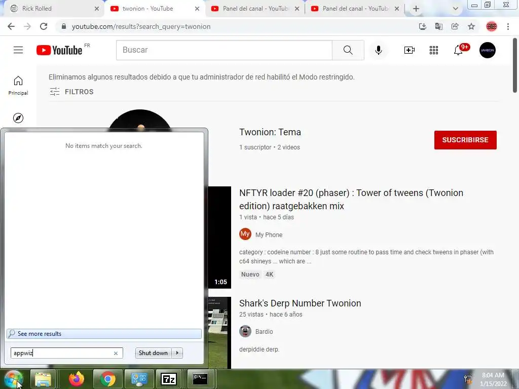Click the Shut down button

pyautogui.click(x=154, y=353)
